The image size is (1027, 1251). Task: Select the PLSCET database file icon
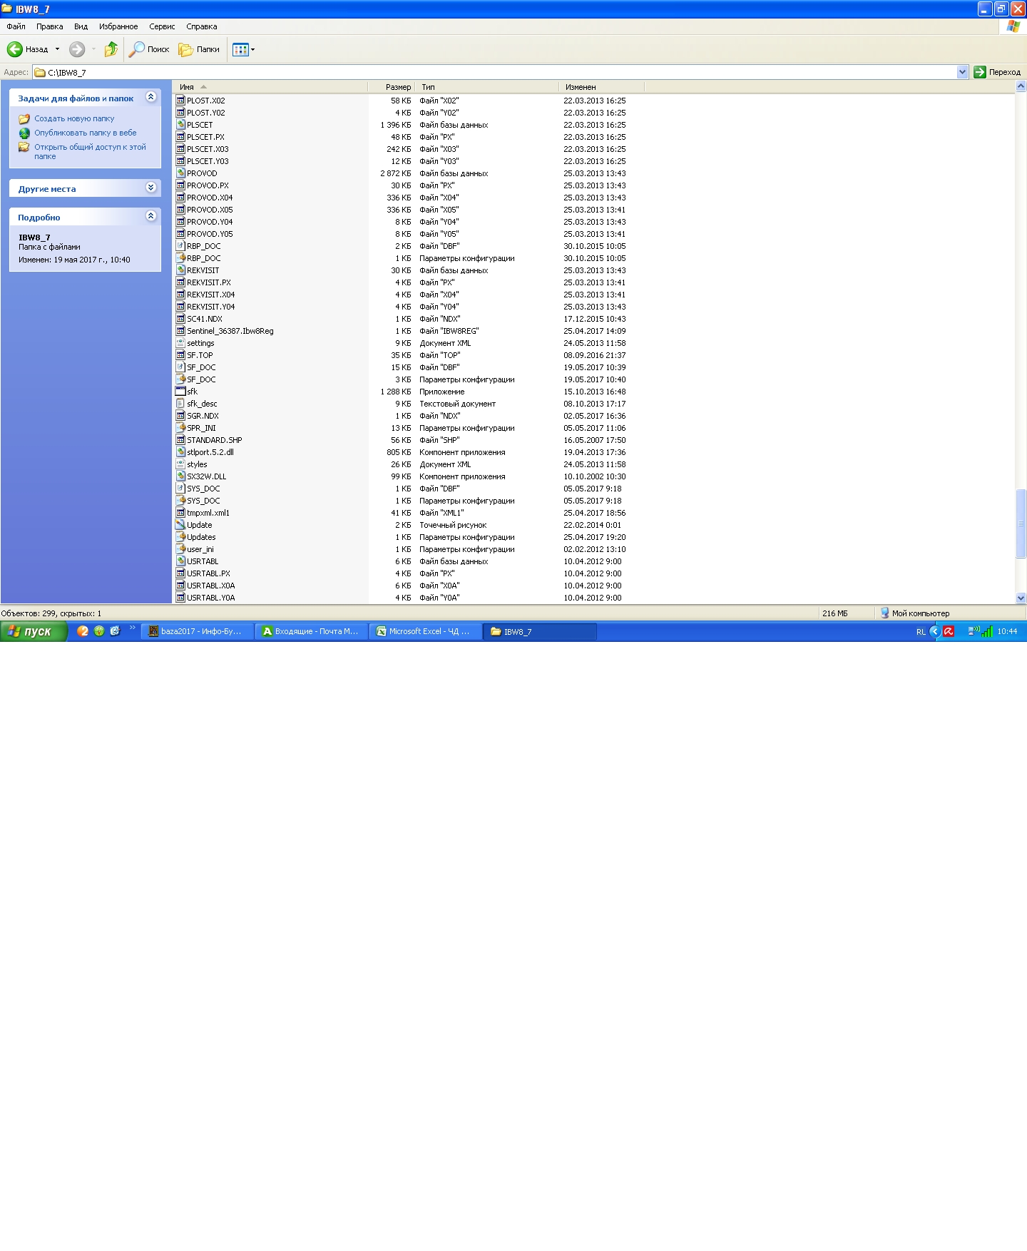(x=180, y=125)
